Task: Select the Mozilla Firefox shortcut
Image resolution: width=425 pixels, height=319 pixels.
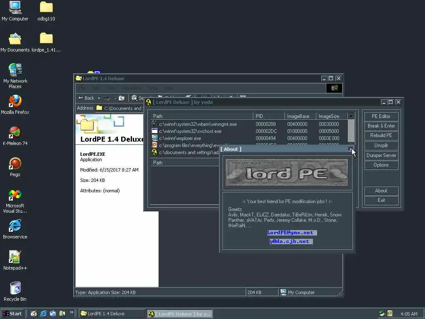Action: pyautogui.click(x=15, y=105)
